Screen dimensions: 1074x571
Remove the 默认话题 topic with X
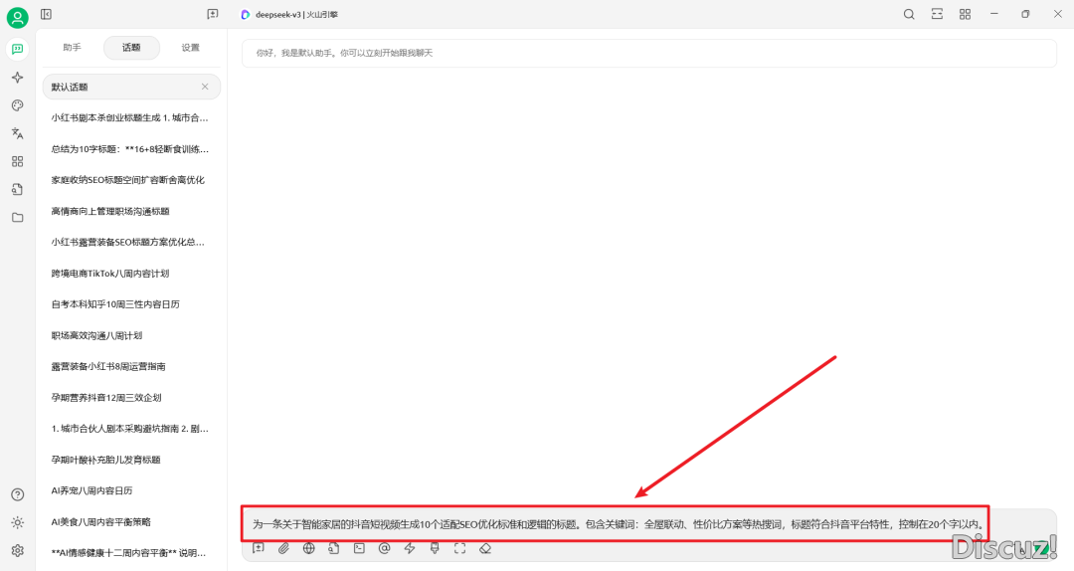[x=205, y=87]
